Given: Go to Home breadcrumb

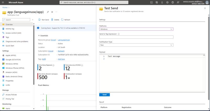Looking at the screenshot, I should tap(5, 8).
